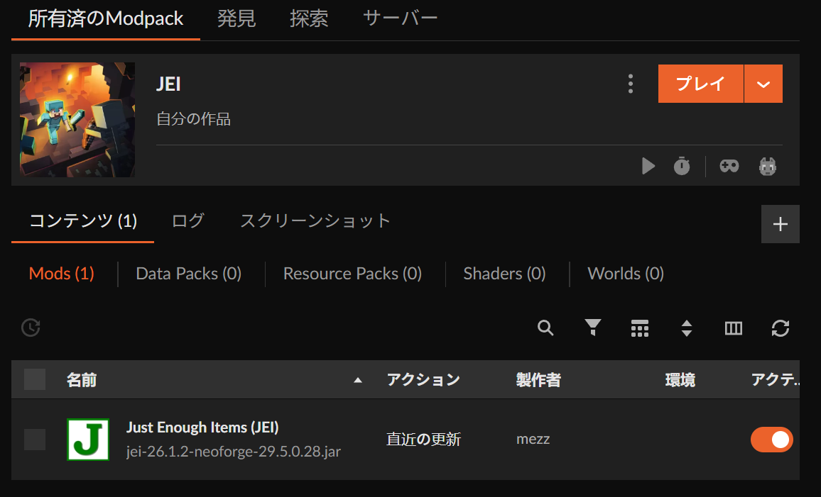Click the play triangle icon under JEI
Viewport: 821px width, 497px height.
pos(648,166)
